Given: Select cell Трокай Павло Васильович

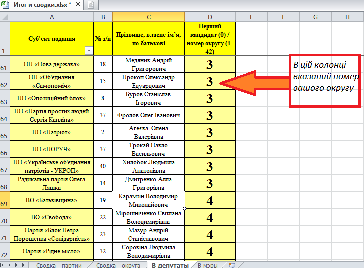Looking at the screenshot, I should pos(149,149).
